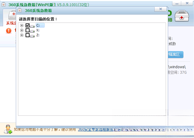This screenshot has height=138, width=194.
Task: Click the main window title bar icon
Action: coord(3,5)
